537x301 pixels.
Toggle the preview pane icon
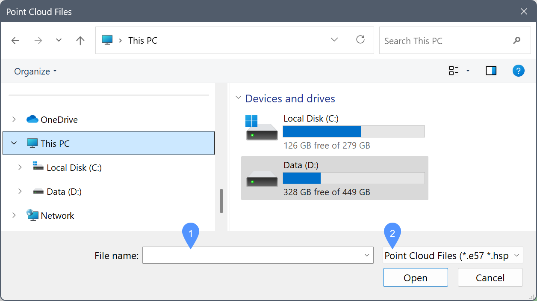[x=491, y=71]
